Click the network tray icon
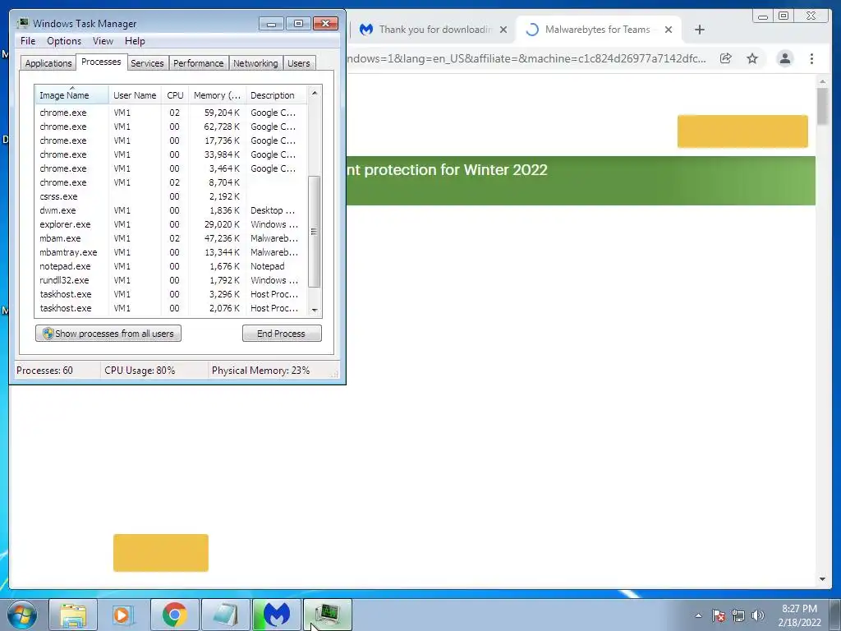The height and width of the screenshot is (631, 841). coord(738,615)
